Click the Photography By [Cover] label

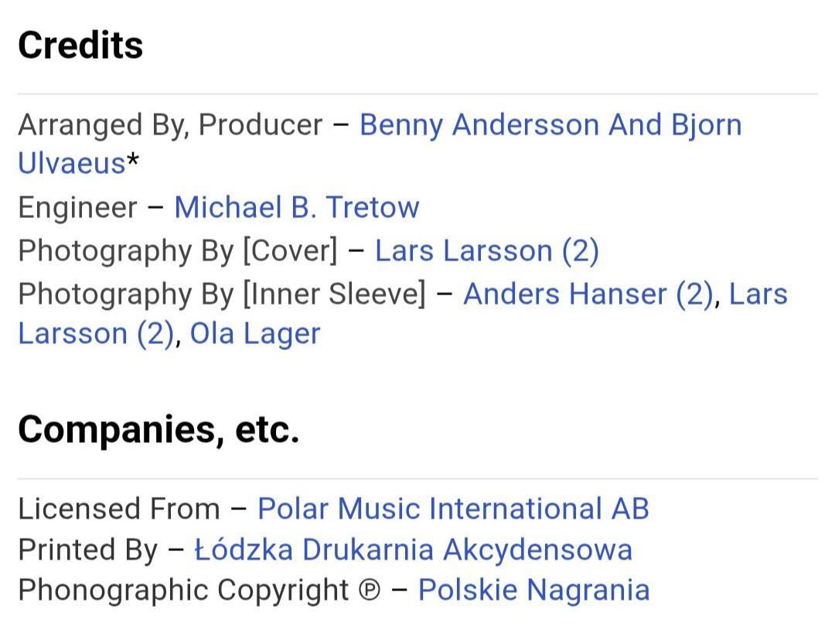[178, 250]
